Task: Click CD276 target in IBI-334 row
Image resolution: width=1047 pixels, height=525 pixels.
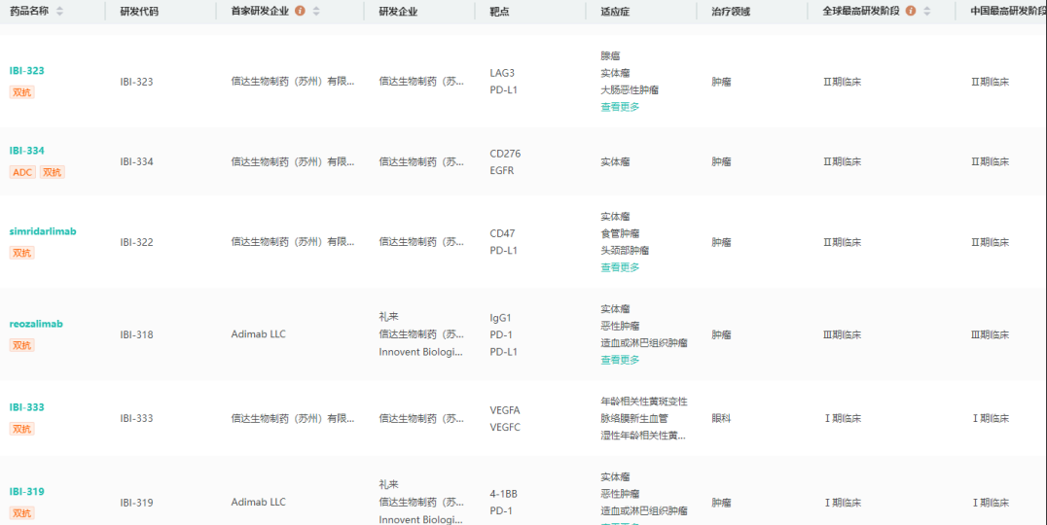Action: (x=505, y=154)
